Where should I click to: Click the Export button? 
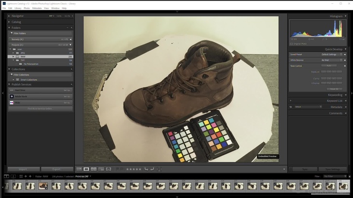click(57, 169)
